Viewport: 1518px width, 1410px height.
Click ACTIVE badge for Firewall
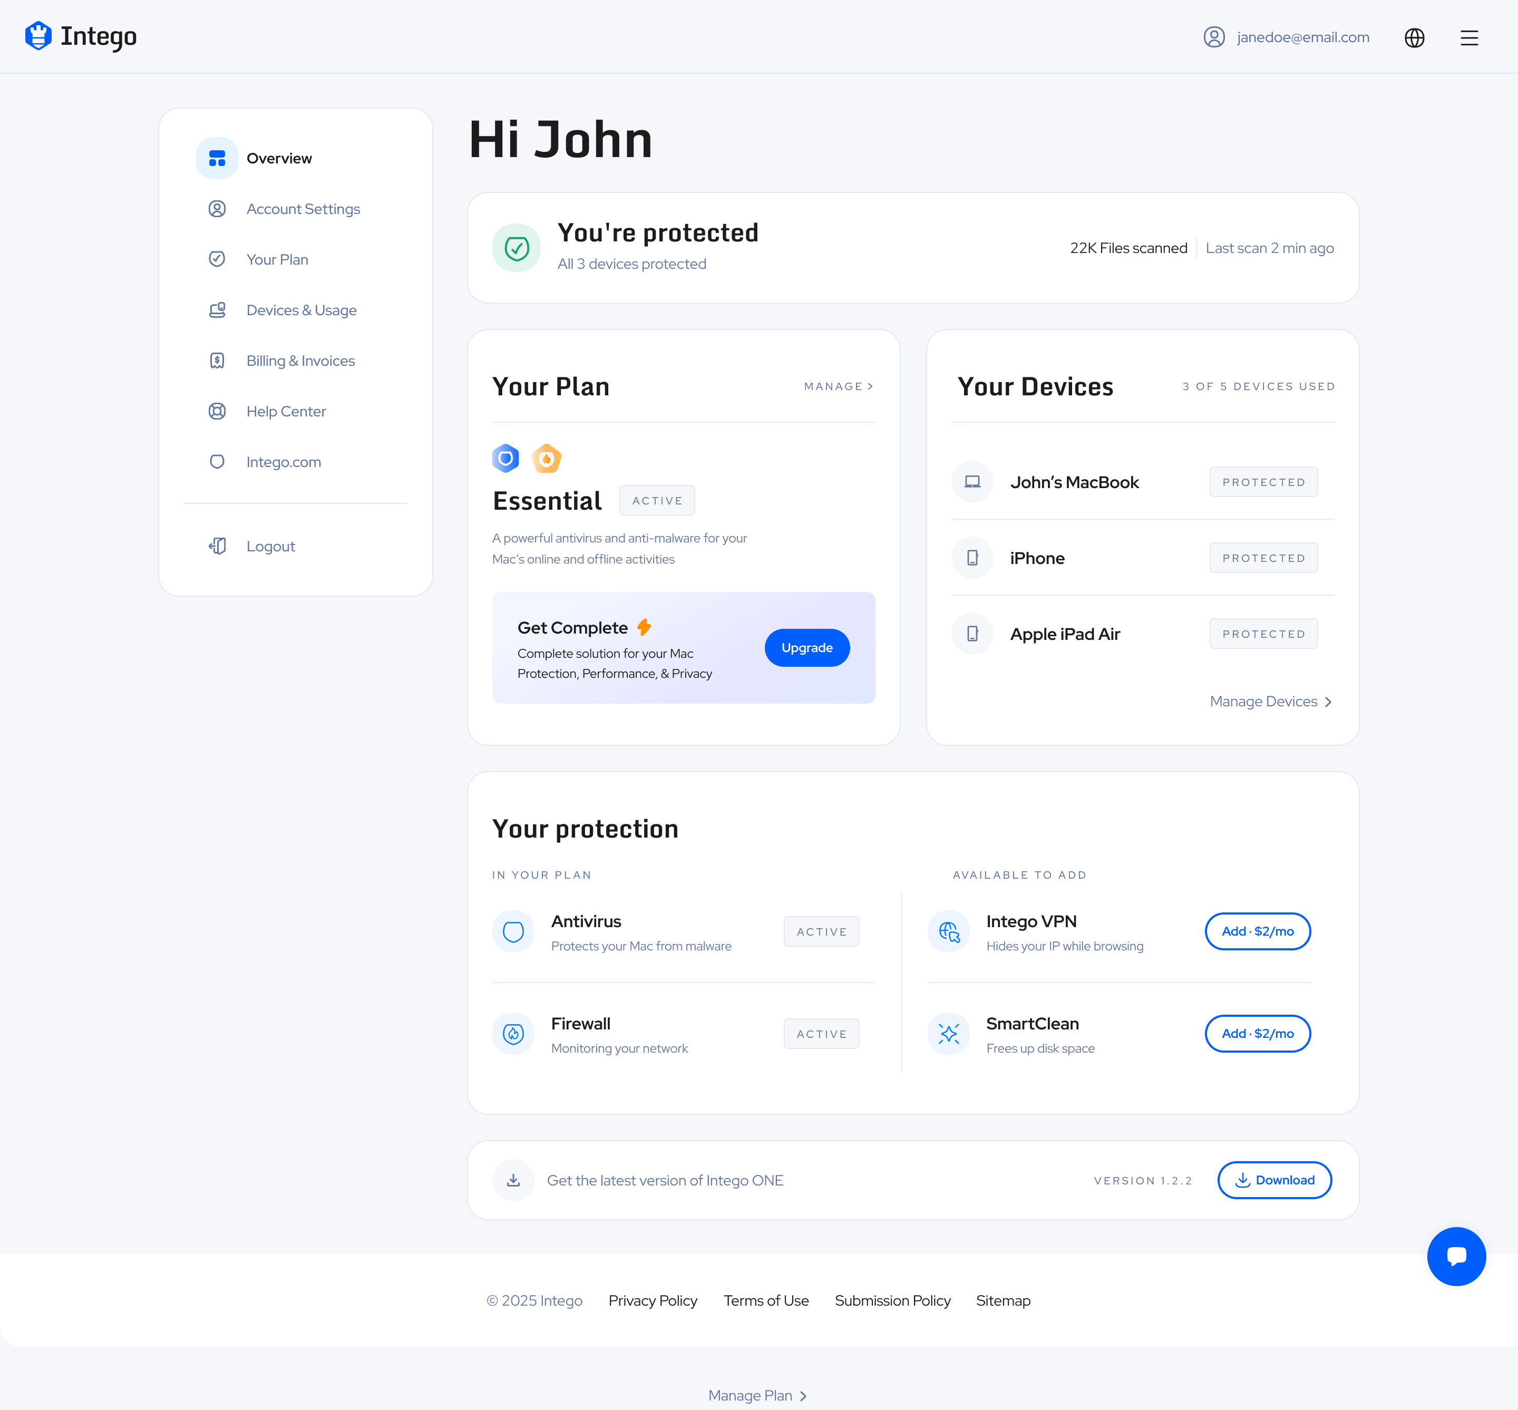[x=821, y=1034]
